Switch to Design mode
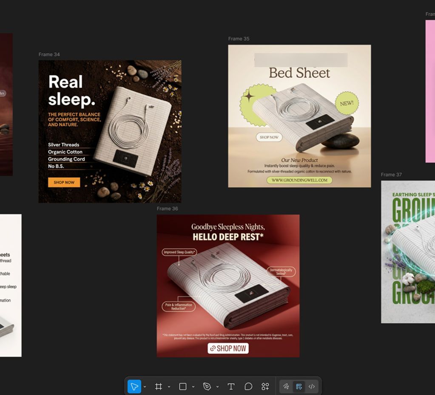Screen dimensions: 435x395 click(x=299, y=387)
